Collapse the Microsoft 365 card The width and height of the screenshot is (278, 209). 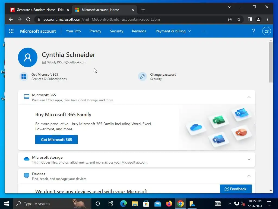(x=249, y=97)
